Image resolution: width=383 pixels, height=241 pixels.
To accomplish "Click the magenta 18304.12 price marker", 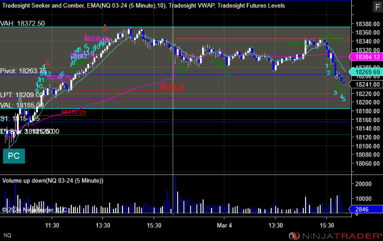I will click(366, 57).
